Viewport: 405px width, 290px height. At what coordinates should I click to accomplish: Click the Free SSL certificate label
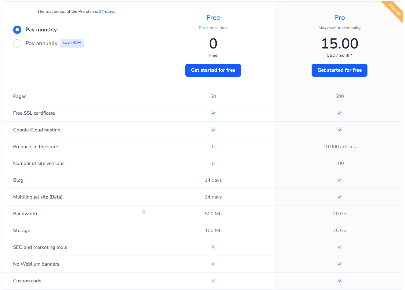[x=34, y=113]
